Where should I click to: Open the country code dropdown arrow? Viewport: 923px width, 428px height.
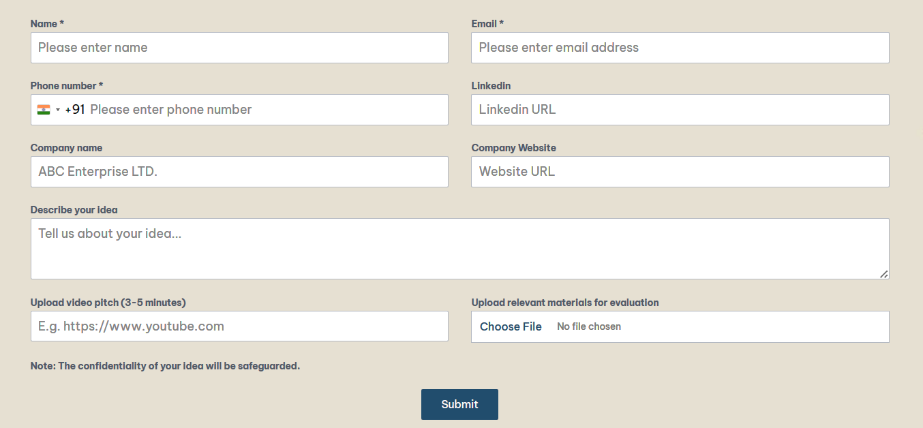point(58,110)
